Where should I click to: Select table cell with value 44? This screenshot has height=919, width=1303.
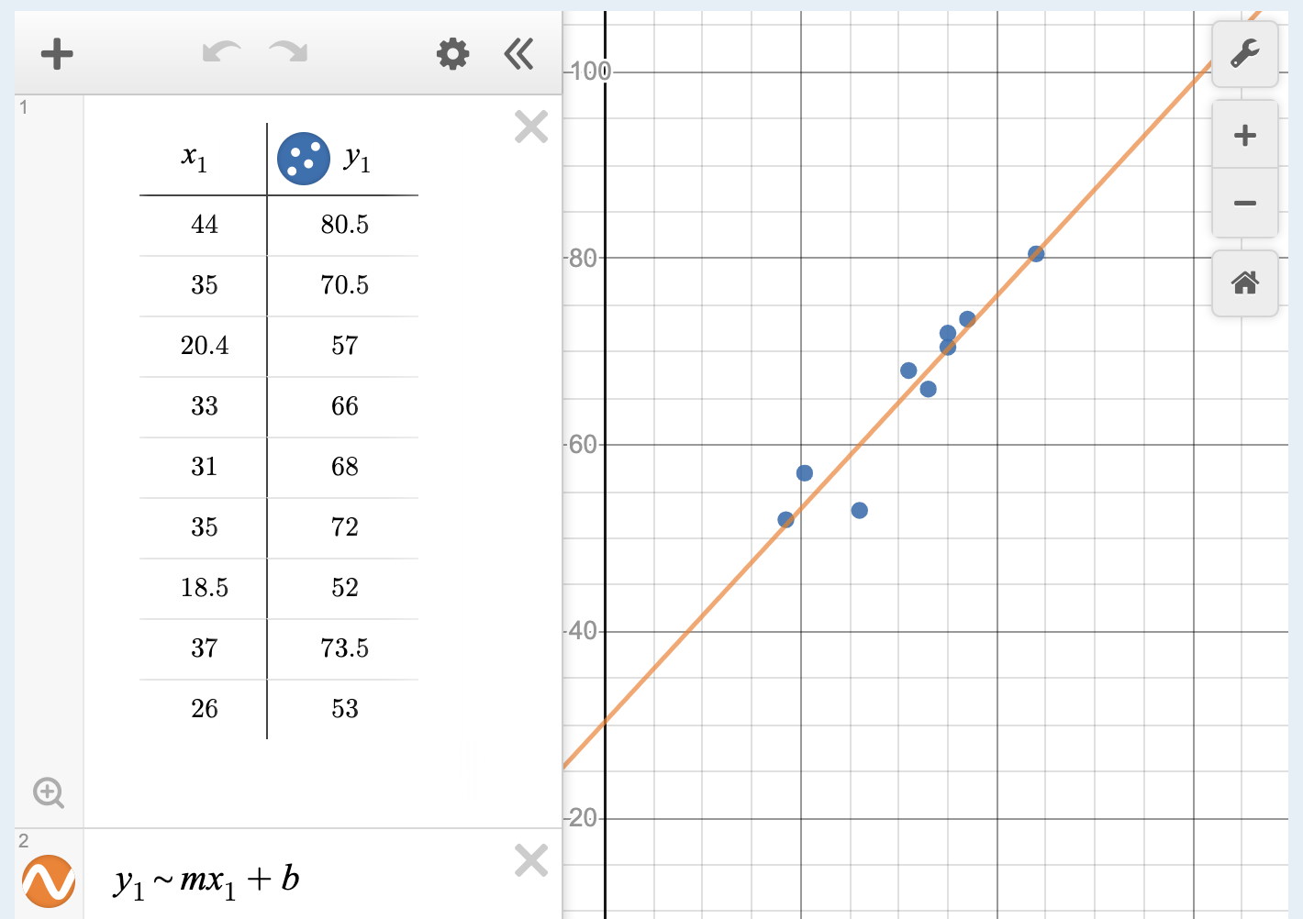coord(204,225)
